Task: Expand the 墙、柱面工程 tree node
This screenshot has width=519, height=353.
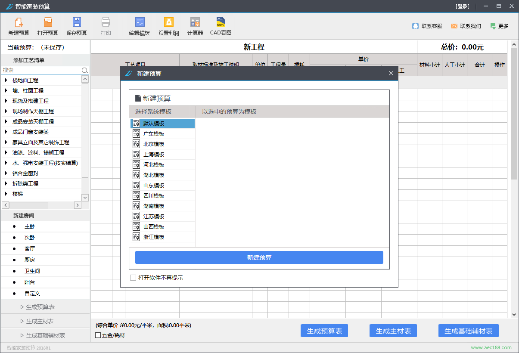Action: (6, 90)
